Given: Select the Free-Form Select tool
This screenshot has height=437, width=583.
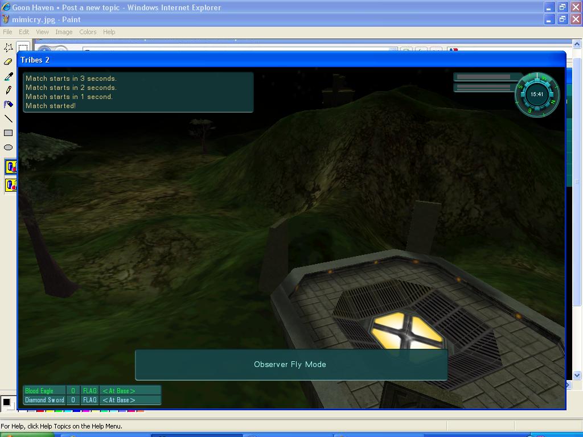Looking at the screenshot, I should point(8,48).
